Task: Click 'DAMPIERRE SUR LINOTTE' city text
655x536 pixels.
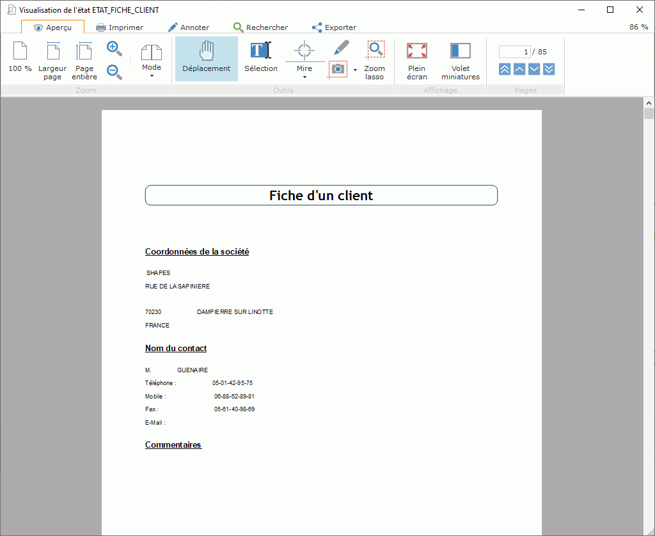Action: (x=235, y=311)
